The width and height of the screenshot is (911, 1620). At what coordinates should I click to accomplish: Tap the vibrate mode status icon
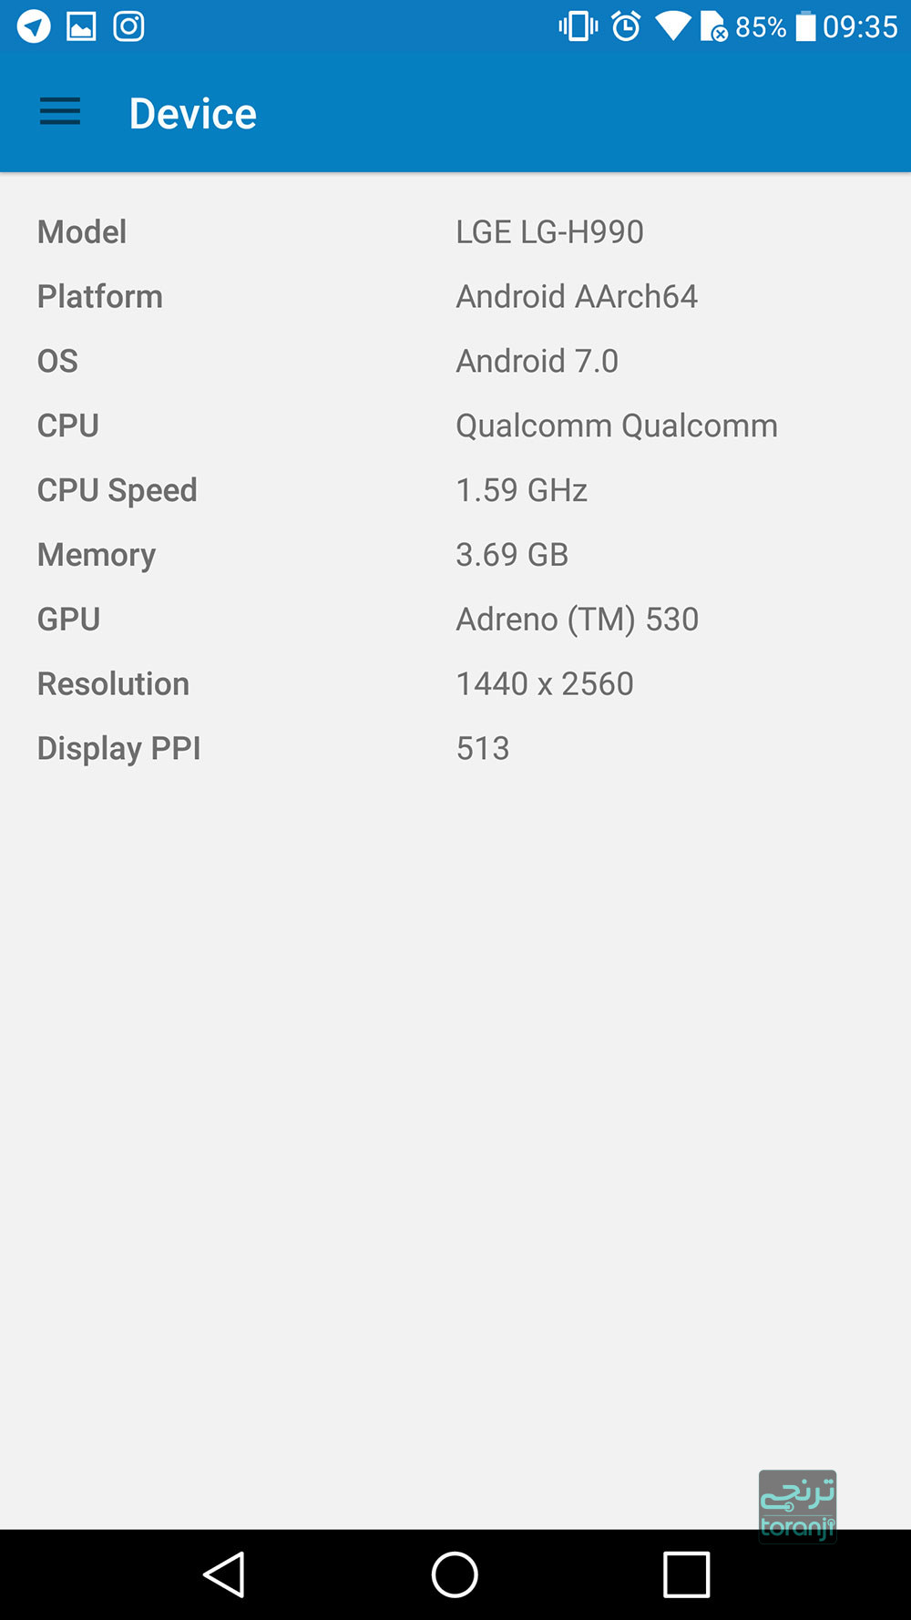point(578,26)
